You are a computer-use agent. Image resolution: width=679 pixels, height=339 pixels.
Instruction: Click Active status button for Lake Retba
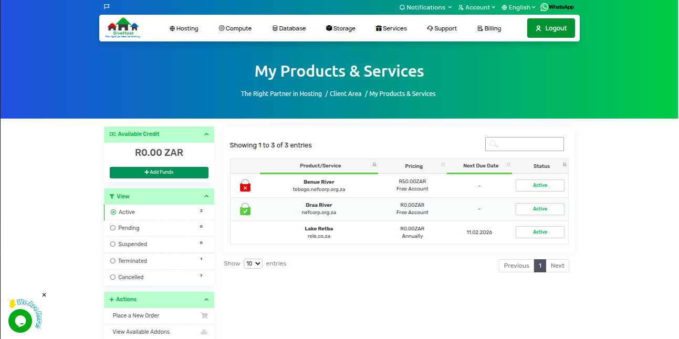point(540,232)
